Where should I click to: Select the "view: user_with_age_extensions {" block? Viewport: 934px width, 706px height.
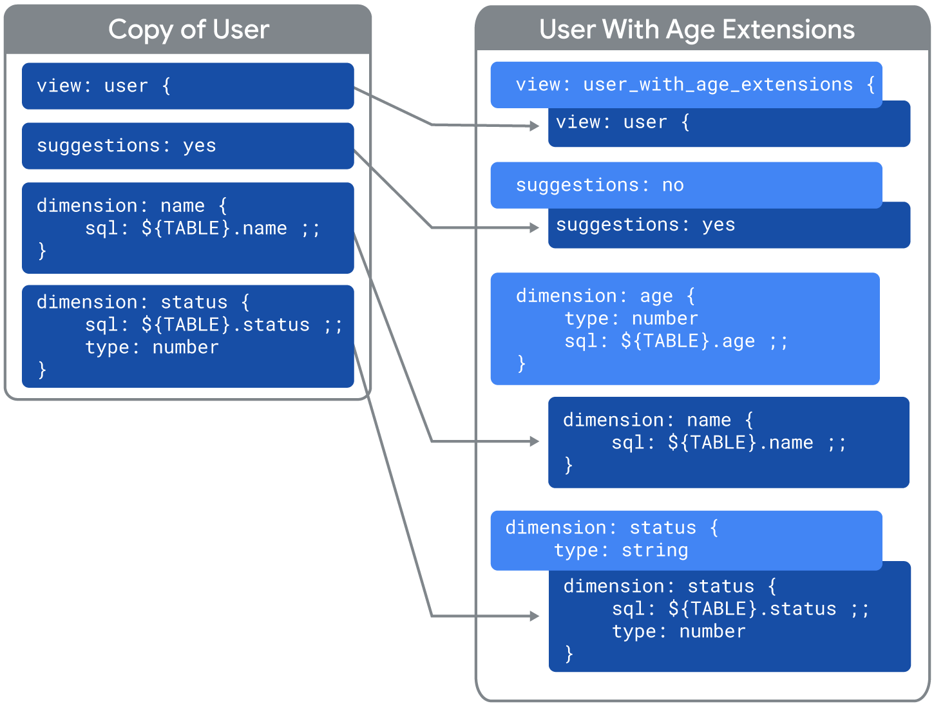point(686,84)
